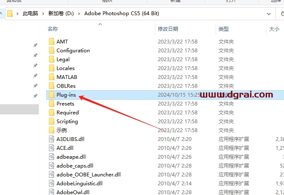
Task: Select the Required folder icon
Action: pos(51,113)
